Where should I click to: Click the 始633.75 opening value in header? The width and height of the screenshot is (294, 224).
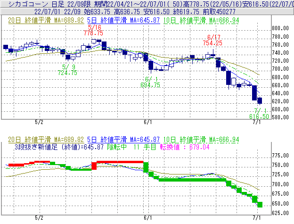click(97, 12)
